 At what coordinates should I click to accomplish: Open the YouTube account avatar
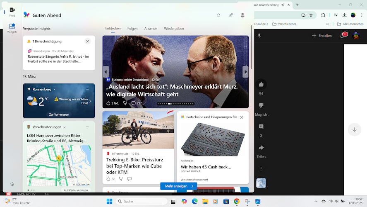click(356, 36)
